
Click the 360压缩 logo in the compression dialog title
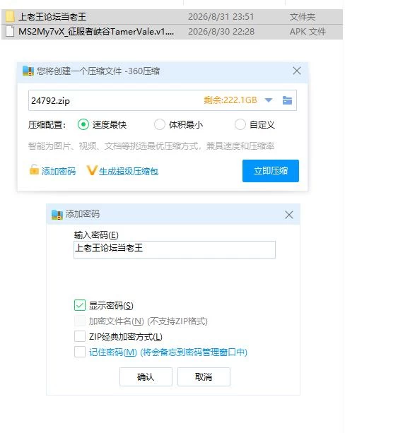28,71
